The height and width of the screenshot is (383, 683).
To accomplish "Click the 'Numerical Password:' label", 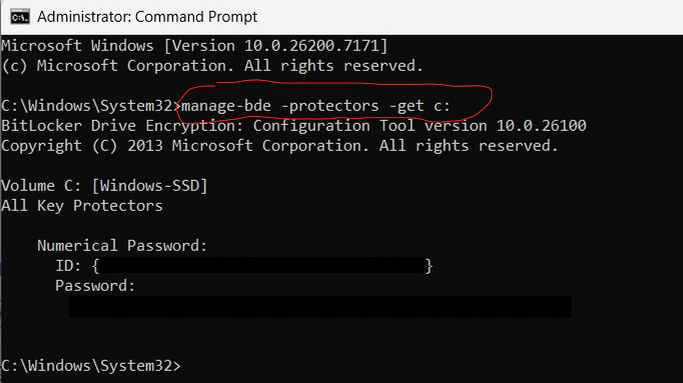I will [122, 245].
